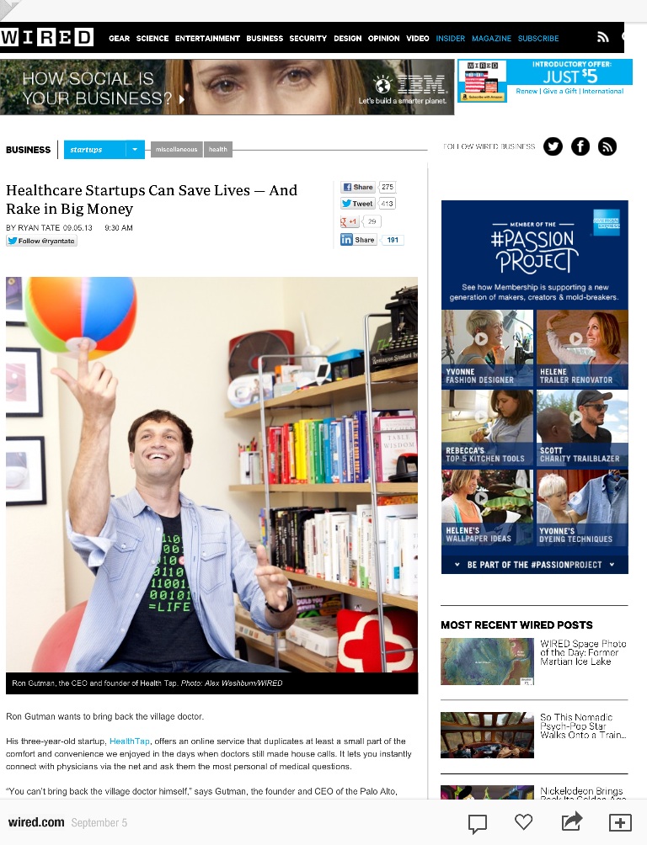The width and height of the screenshot is (647, 845).
Task: Click the LinkedIn Share button
Action: click(x=358, y=240)
